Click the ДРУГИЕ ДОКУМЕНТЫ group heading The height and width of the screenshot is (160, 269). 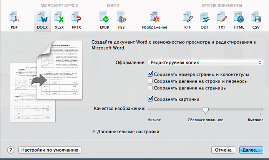click(222, 5)
